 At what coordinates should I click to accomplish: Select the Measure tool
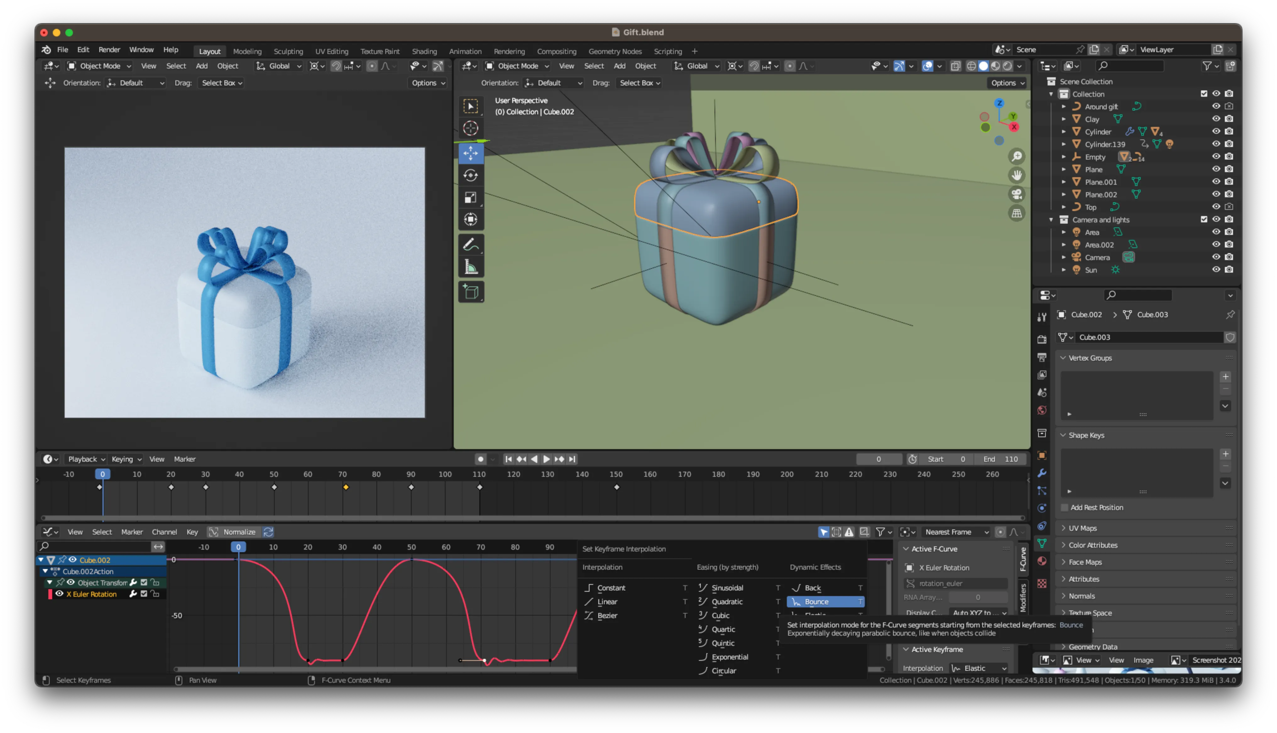click(x=470, y=267)
